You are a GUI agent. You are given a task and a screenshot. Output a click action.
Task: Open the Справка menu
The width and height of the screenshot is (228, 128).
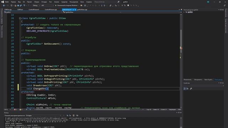point(89,2)
